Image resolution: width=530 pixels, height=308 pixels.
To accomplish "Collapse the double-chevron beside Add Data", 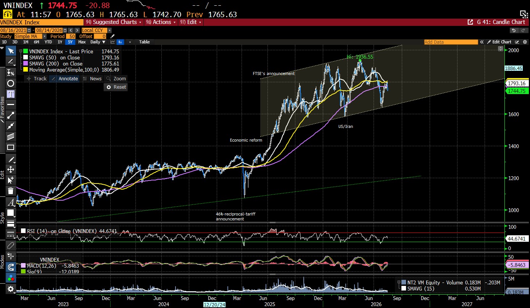I will point(482,42).
